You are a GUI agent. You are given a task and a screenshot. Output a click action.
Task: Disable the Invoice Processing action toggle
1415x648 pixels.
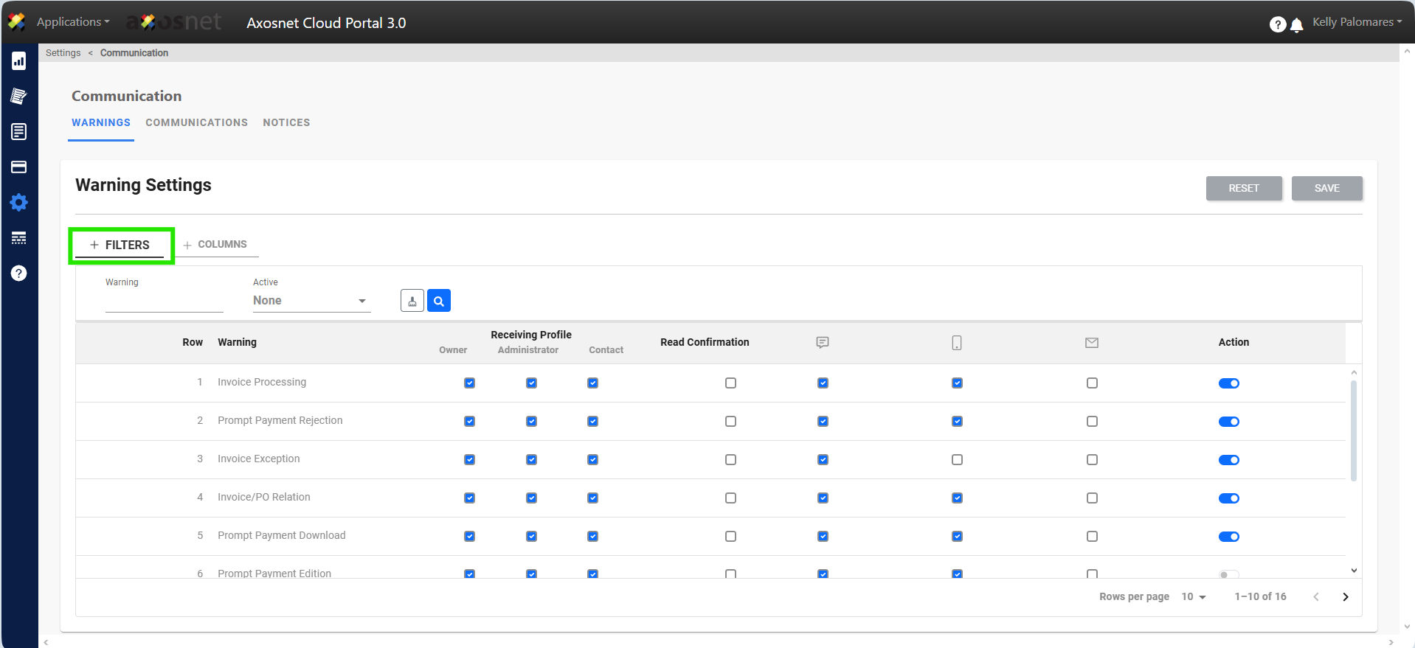1228,383
